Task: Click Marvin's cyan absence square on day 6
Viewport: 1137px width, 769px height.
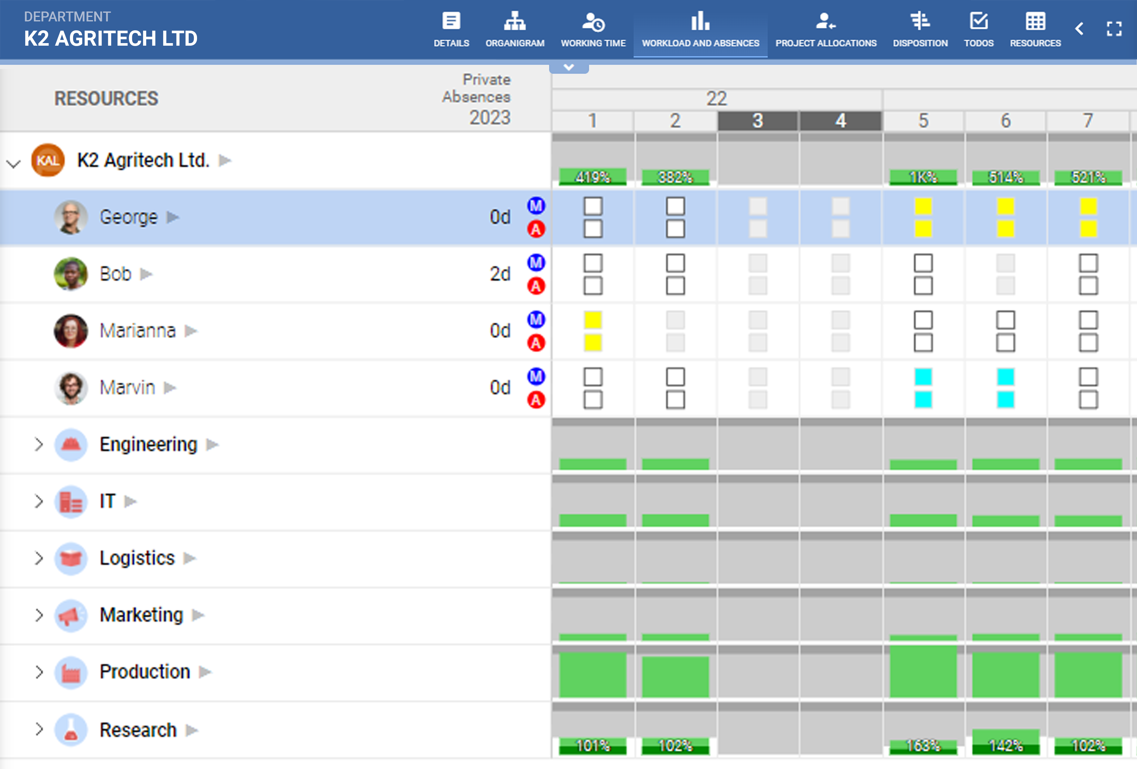Action: [1005, 377]
